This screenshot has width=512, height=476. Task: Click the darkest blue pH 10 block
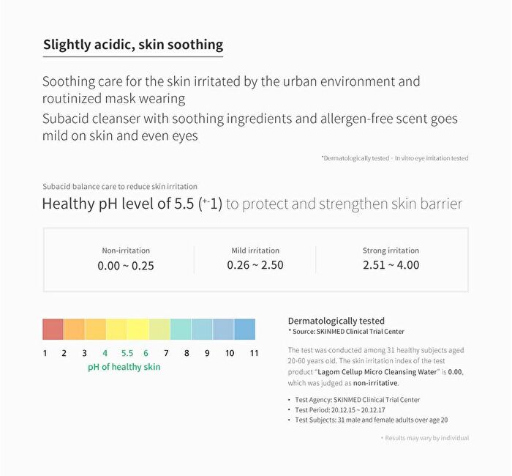pos(245,330)
